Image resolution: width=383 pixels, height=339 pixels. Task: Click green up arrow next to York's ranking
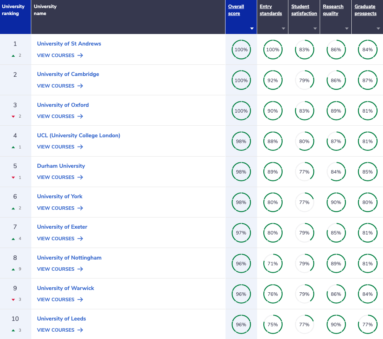(x=13, y=208)
